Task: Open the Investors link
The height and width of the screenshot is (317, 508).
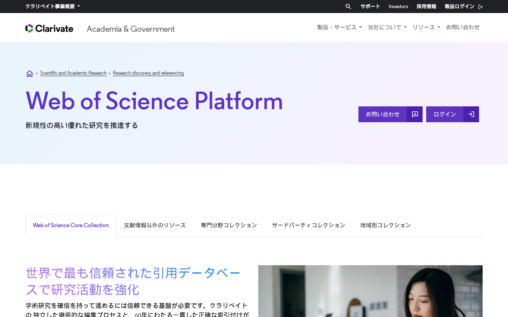Action: (x=398, y=6)
